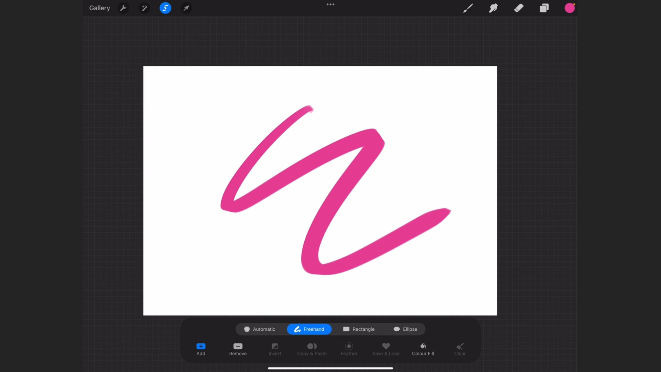Activate the Transform arrow tool
Image resolution: width=661 pixels, height=372 pixels.
186,8
